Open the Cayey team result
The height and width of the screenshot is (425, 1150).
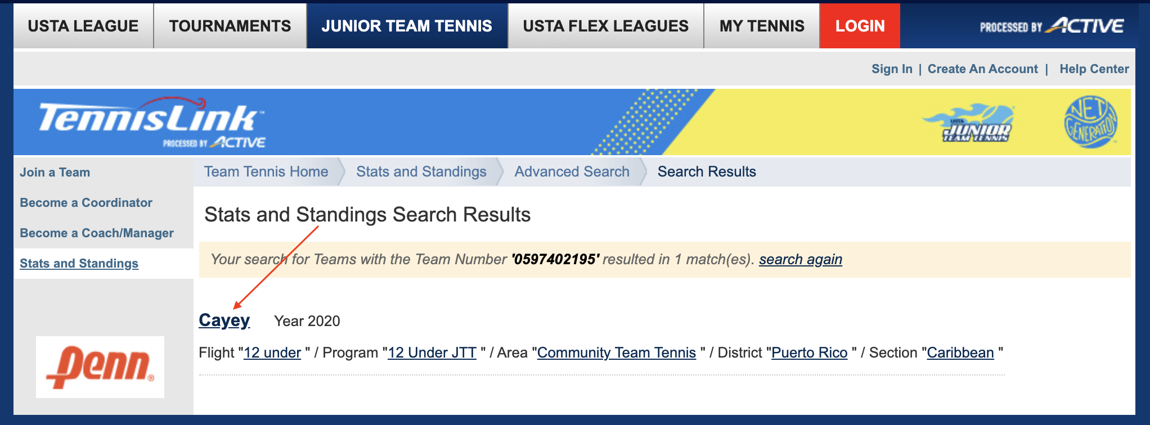click(224, 320)
